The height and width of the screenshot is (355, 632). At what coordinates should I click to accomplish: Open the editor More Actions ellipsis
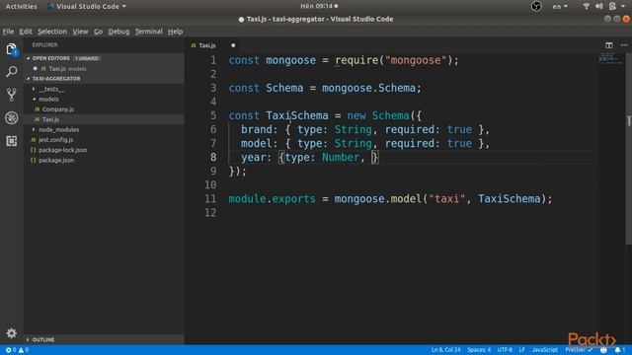pos(624,45)
